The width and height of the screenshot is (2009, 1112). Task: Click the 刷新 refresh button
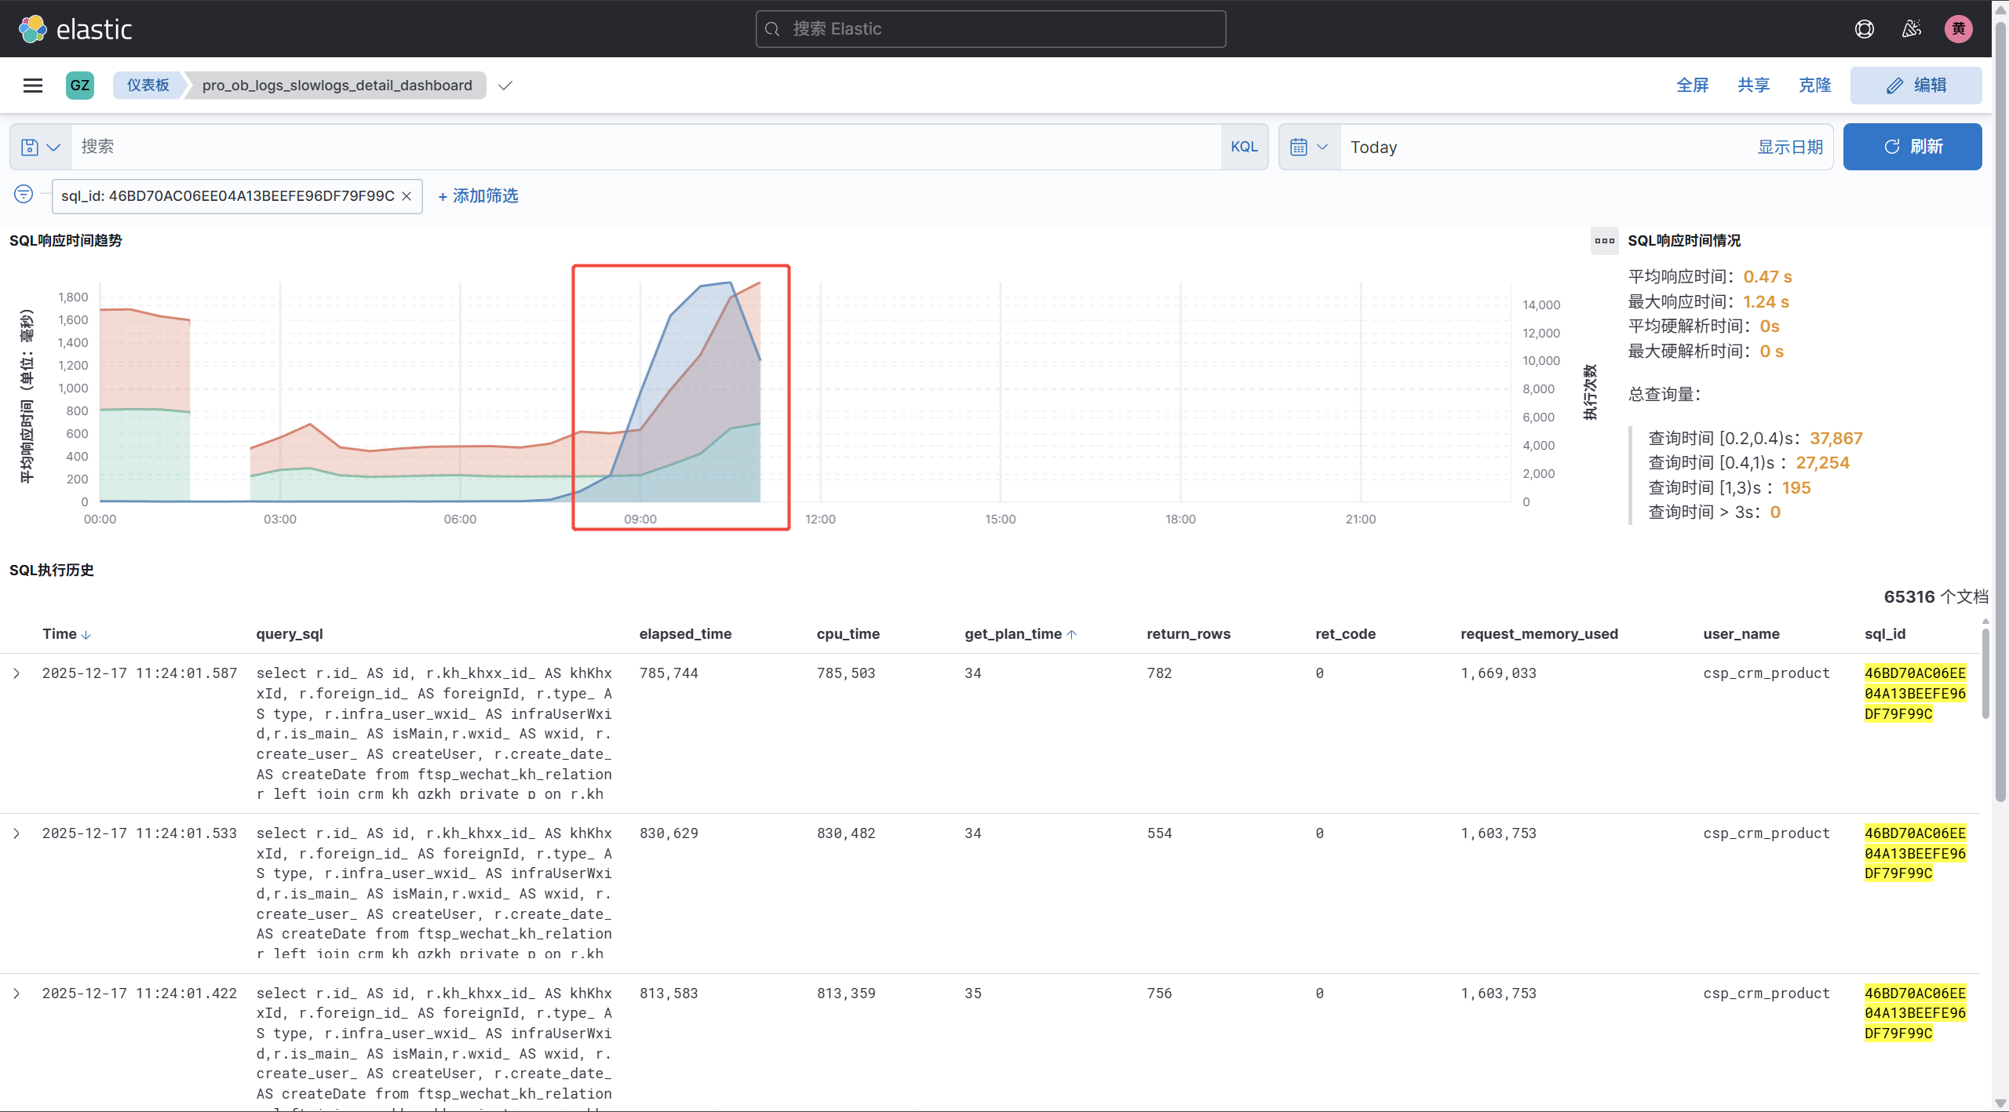1912,147
